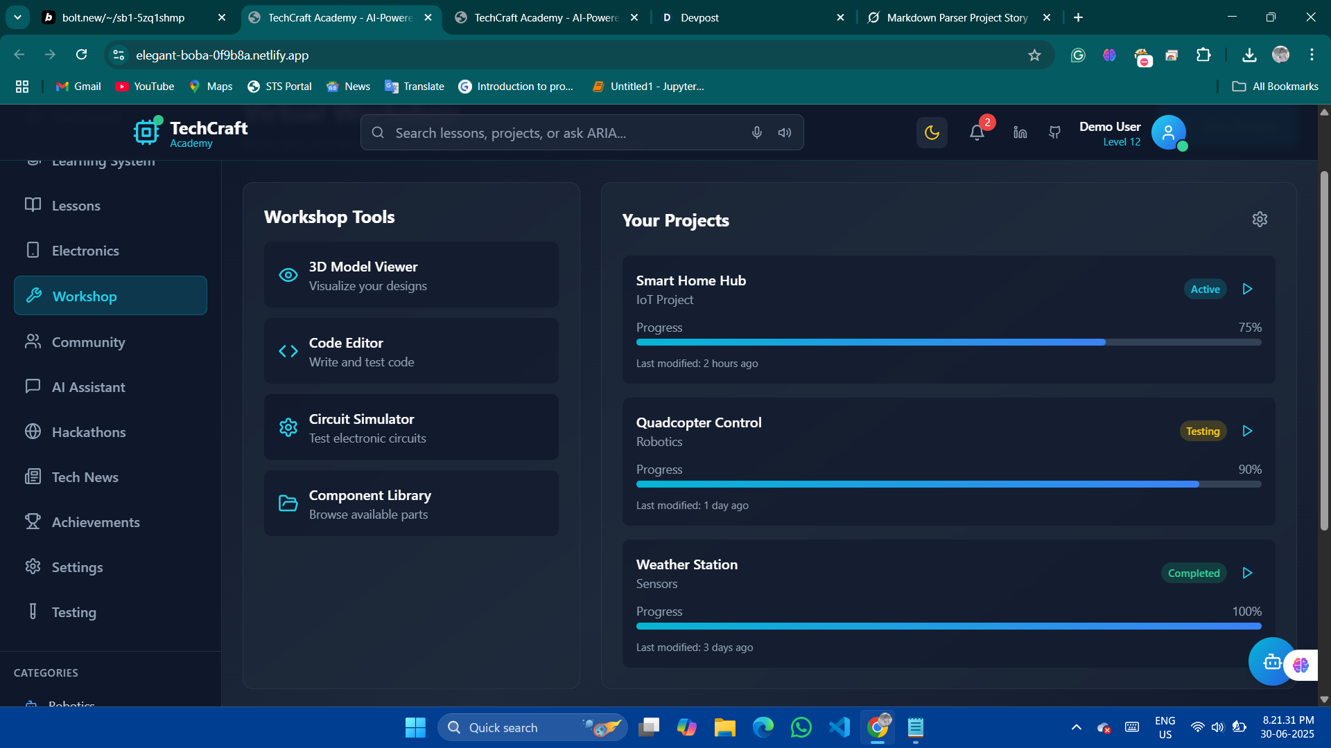Run the Weather Station project play icon

(1247, 573)
